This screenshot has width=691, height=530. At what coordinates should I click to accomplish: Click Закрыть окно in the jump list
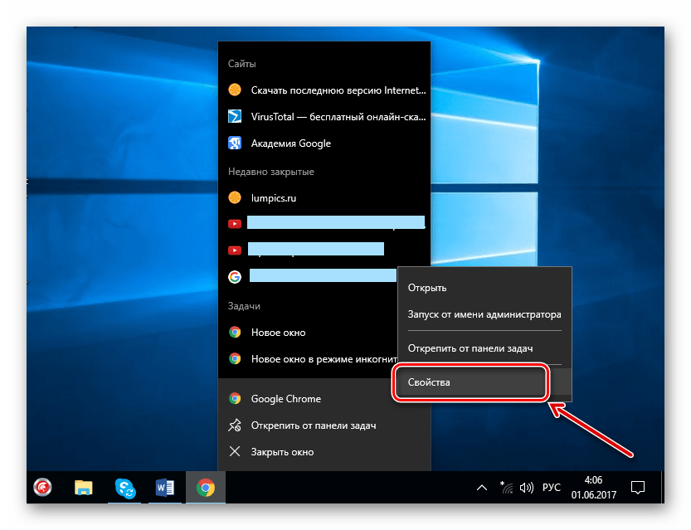click(282, 452)
